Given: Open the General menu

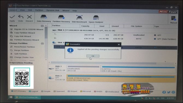Looking at the screenshot, I should pyautogui.click(x=13, y=10).
